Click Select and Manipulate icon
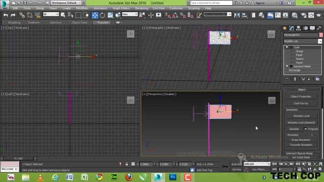This screenshot has height=182, width=324. (151, 15)
